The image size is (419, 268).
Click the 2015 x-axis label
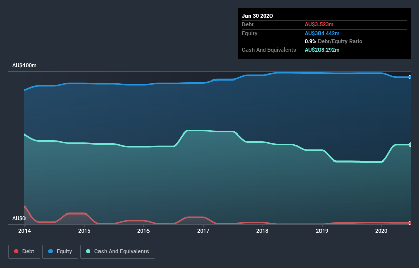pos(84,231)
